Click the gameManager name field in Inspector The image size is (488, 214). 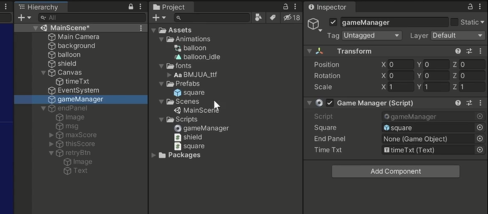(x=394, y=22)
